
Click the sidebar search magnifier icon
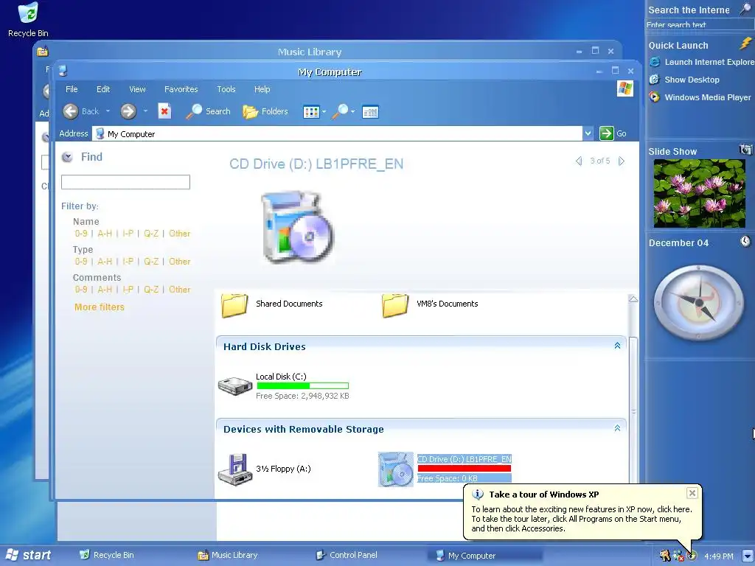point(746,9)
